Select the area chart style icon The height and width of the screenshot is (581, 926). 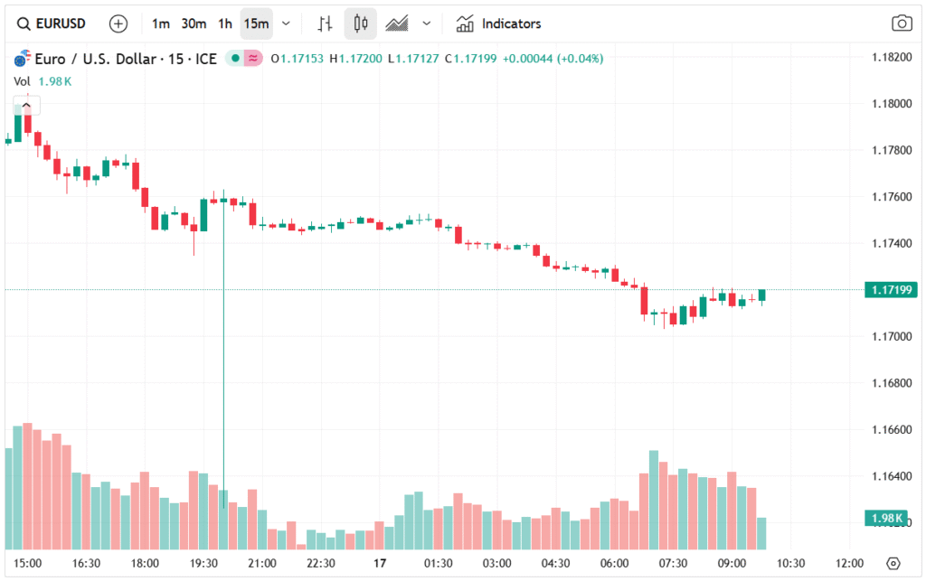(396, 23)
